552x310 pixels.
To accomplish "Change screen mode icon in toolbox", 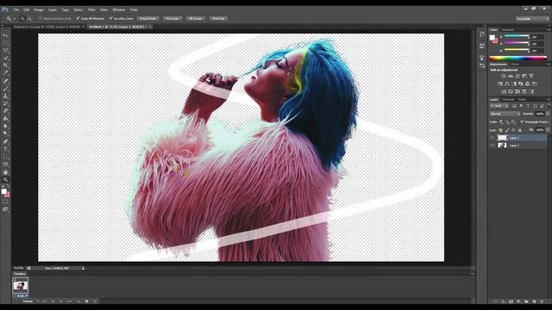I will tap(5, 209).
